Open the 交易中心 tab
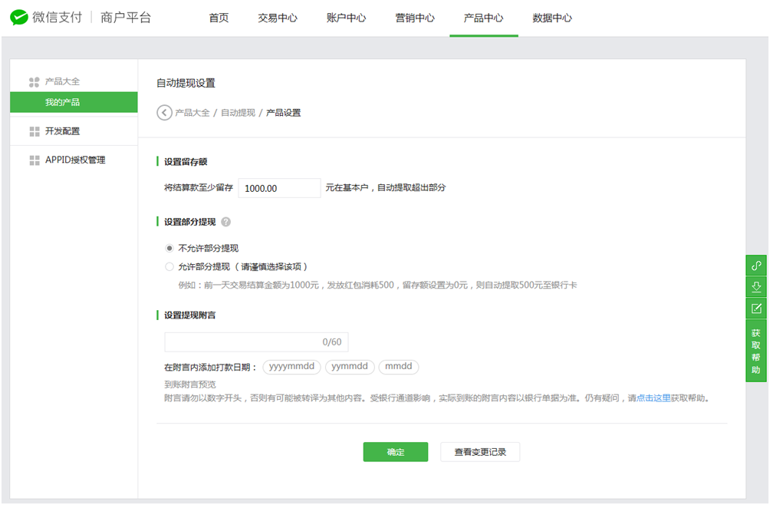 278,18
